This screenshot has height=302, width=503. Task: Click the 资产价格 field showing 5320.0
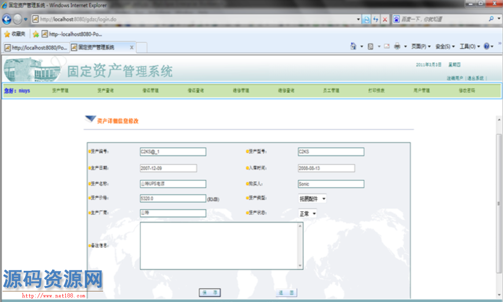point(173,198)
